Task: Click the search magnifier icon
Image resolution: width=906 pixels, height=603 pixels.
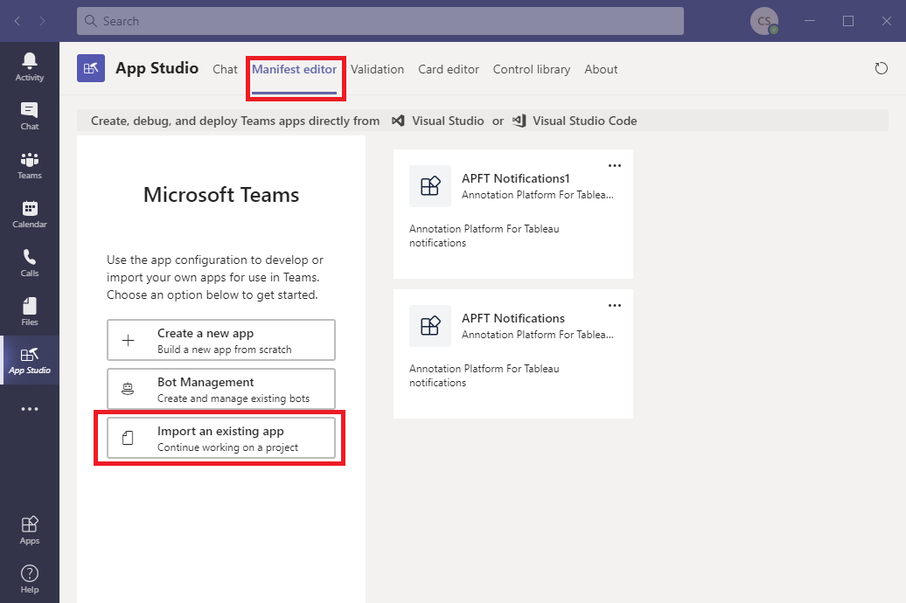Action: pyautogui.click(x=91, y=21)
